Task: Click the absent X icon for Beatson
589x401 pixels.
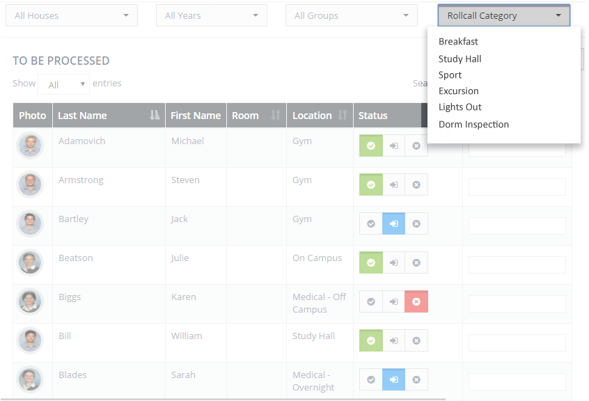Action: (416, 263)
